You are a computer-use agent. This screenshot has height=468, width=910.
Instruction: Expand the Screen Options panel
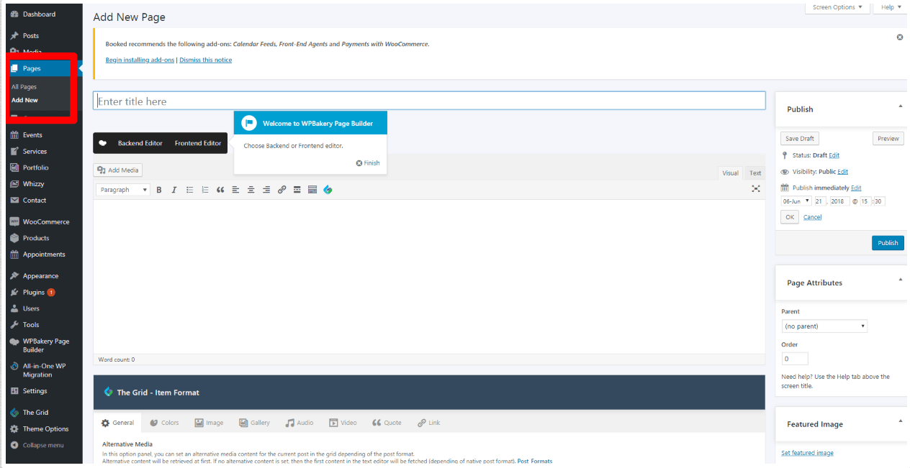click(x=837, y=7)
